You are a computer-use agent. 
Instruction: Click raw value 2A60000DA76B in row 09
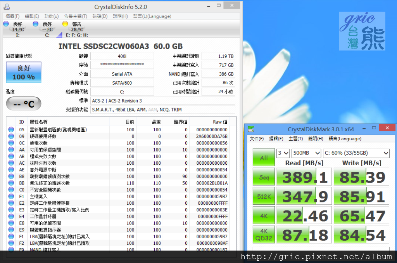tap(212, 136)
